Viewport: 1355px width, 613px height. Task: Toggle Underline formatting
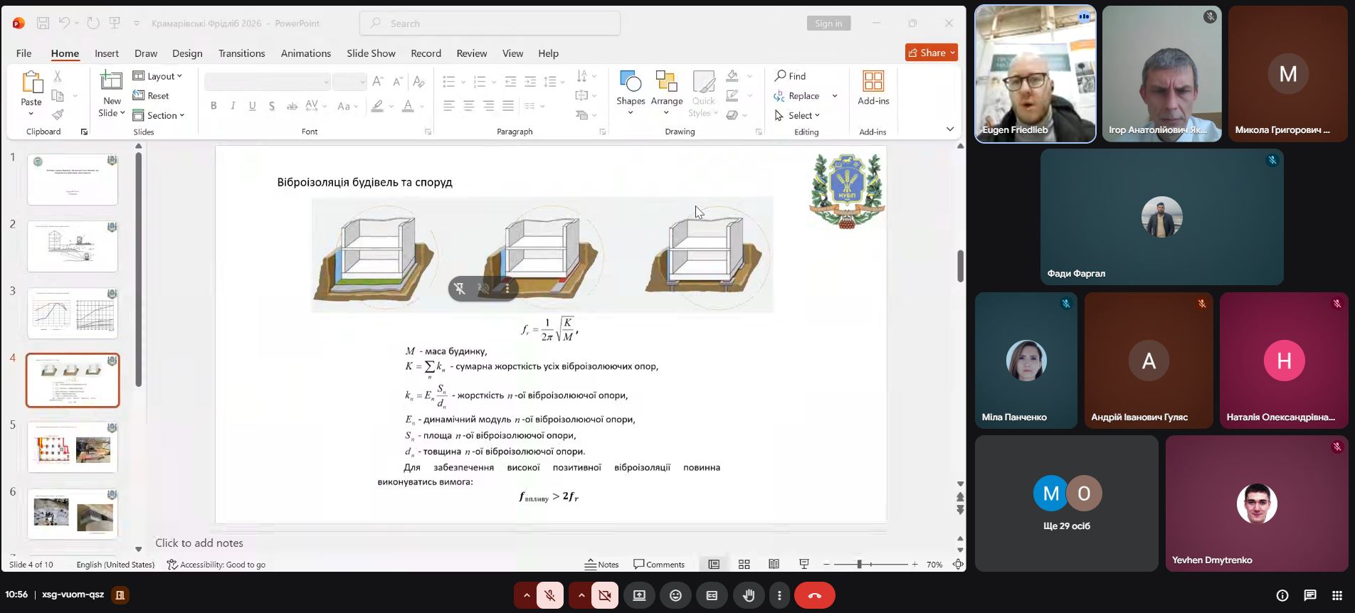point(252,106)
